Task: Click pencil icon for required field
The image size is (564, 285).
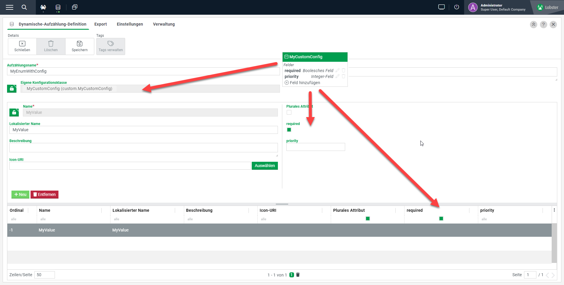Action: pos(338,71)
